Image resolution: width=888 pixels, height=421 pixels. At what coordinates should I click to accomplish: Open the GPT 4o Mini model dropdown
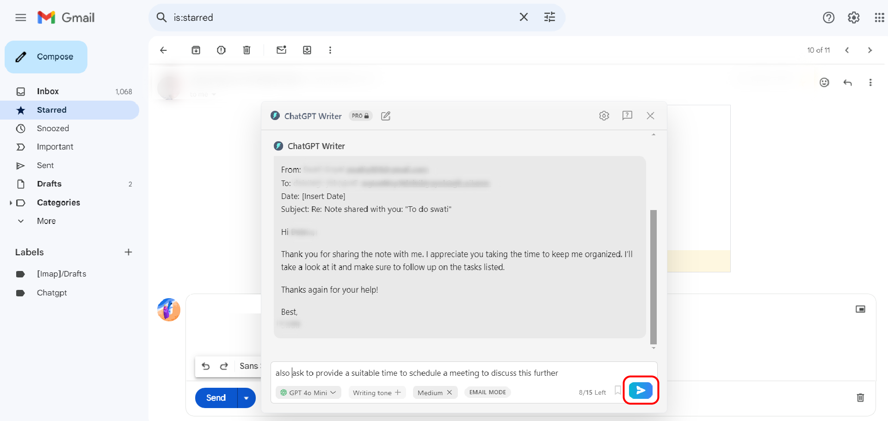click(x=308, y=392)
